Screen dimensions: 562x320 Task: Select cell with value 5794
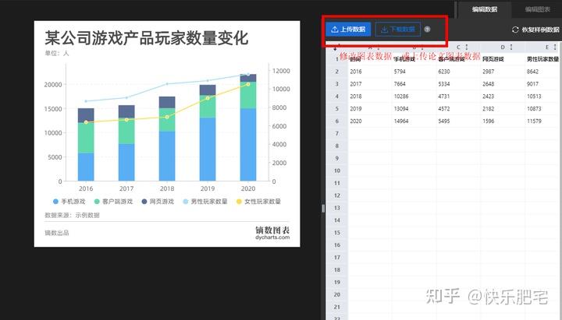[x=414, y=72]
